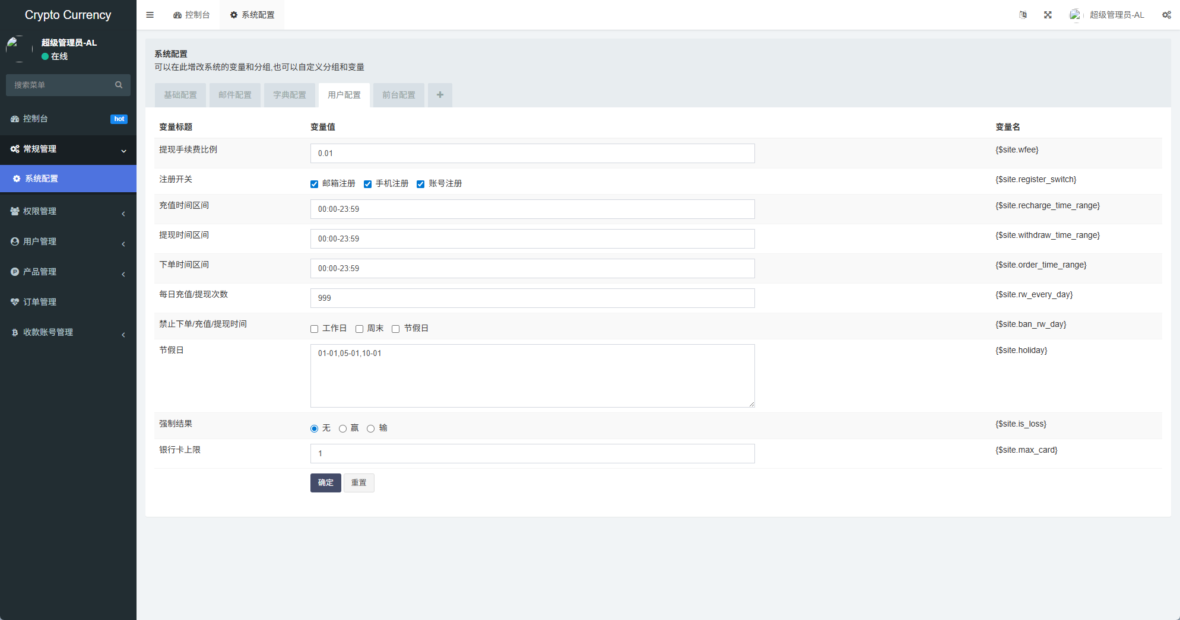Select the 赢 radio button
The width and height of the screenshot is (1180, 620).
pyautogui.click(x=342, y=428)
